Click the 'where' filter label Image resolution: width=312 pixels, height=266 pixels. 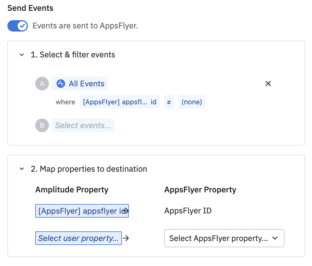pos(65,102)
